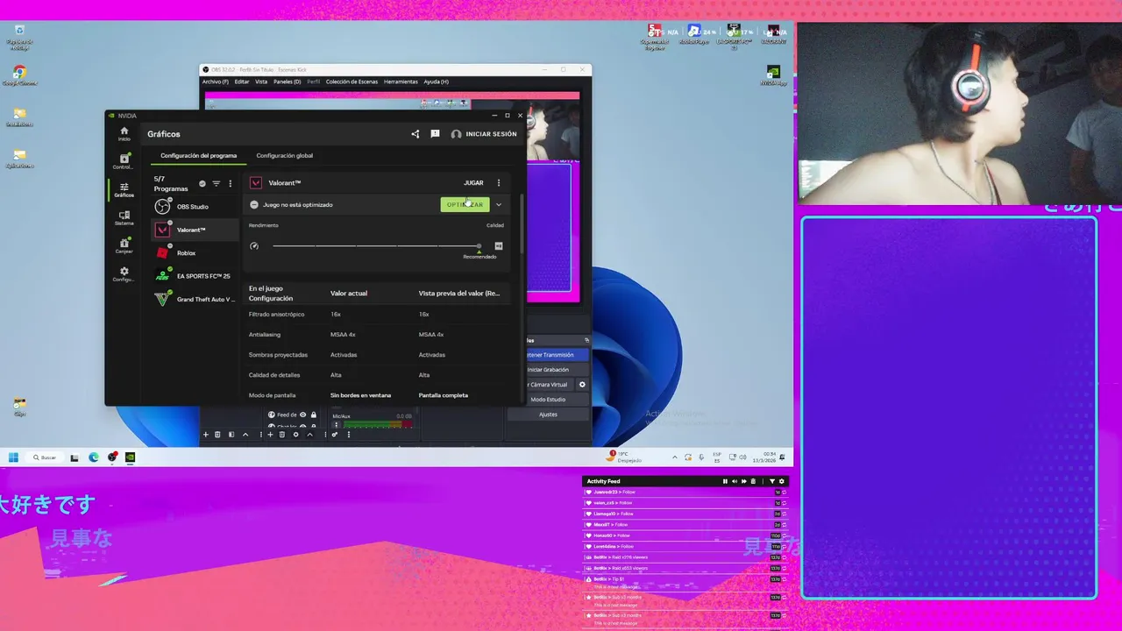Pause the Activity Feed
The height and width of the screenshot is (631, 1122).
coord(725,481)
